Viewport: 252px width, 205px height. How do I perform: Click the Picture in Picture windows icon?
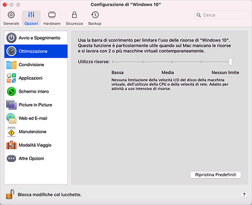pyautogui.click(x=11, y=105)
